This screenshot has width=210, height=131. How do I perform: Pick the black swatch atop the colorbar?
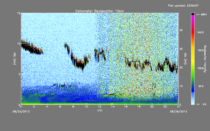193,14
